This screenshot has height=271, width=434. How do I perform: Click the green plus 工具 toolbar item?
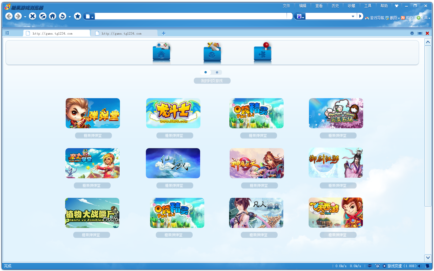(422, 18)
